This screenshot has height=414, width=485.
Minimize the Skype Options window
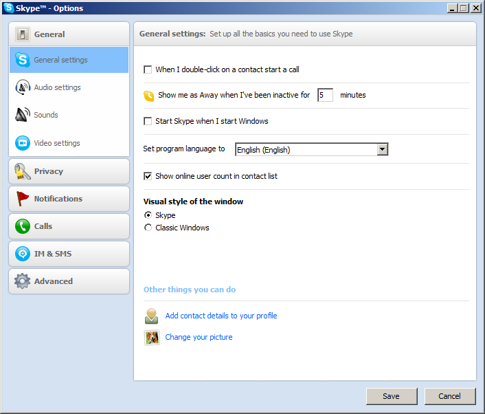[x=452, y=8]
